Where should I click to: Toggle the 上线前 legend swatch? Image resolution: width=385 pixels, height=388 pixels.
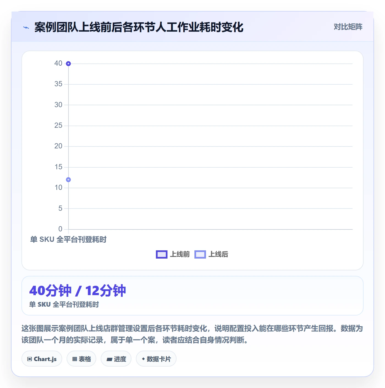[161, 254]
